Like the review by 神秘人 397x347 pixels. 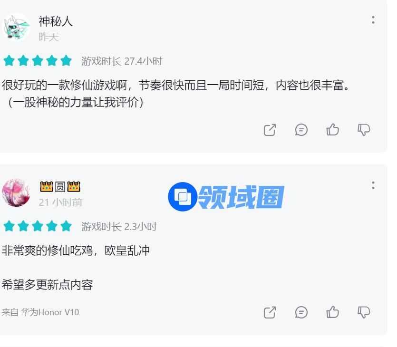pos(332,130)
